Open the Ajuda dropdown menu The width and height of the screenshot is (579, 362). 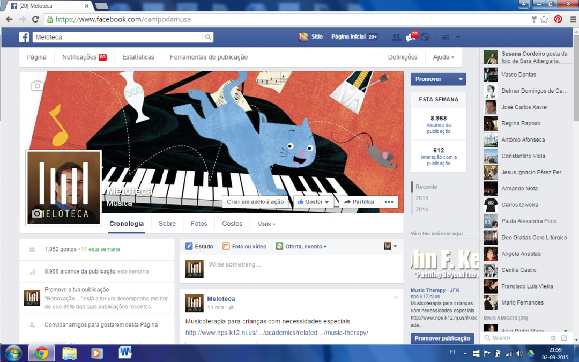(443, 57)
